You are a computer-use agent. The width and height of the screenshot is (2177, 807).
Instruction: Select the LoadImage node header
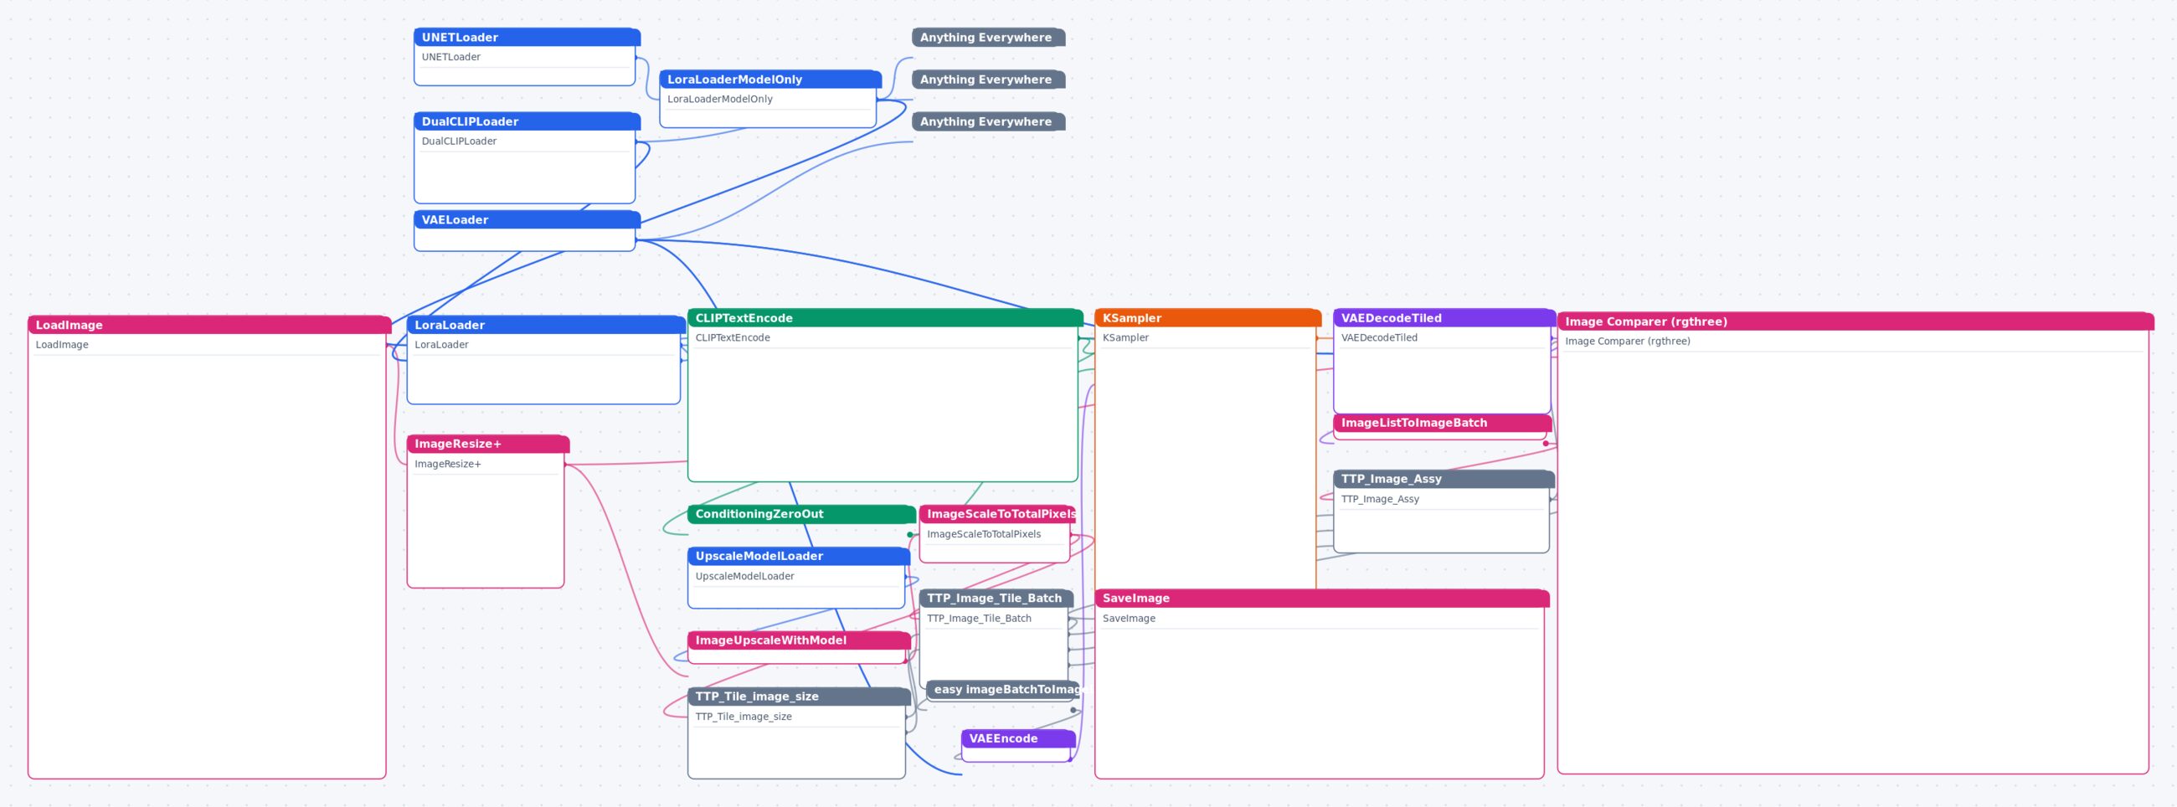(x=208, y=326)
